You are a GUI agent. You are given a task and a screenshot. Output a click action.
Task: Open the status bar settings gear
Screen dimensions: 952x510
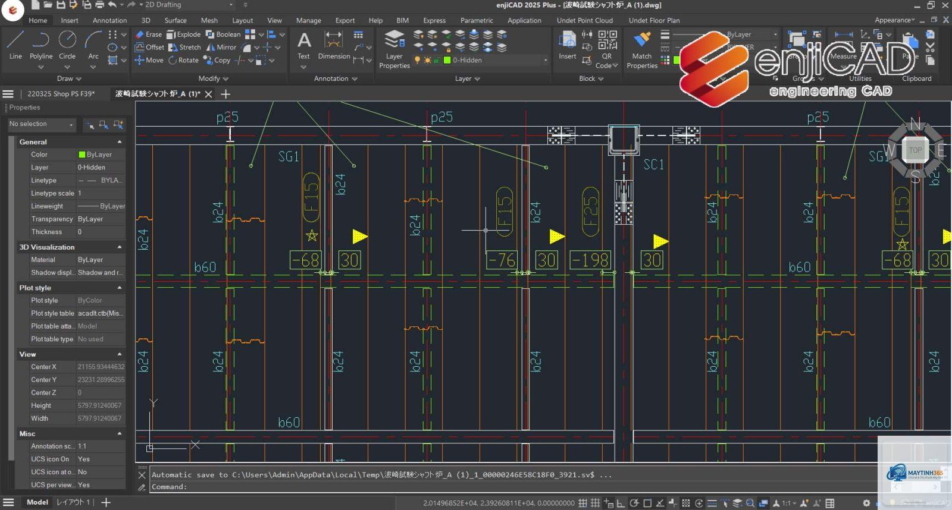coord(866,503)
